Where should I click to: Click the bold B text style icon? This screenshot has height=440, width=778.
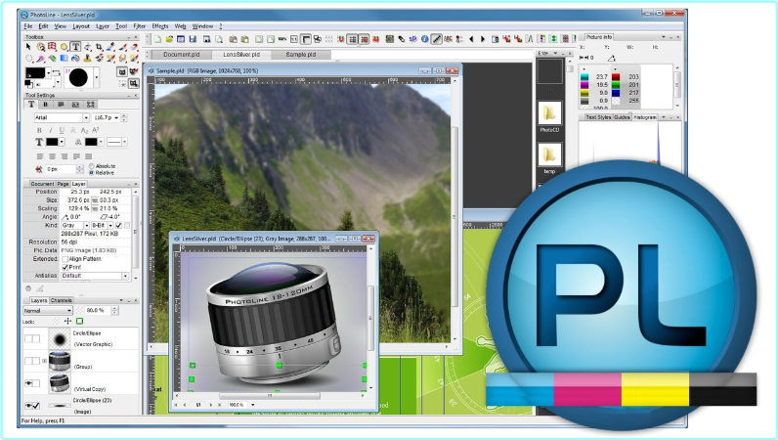click(x=39, y=130)
